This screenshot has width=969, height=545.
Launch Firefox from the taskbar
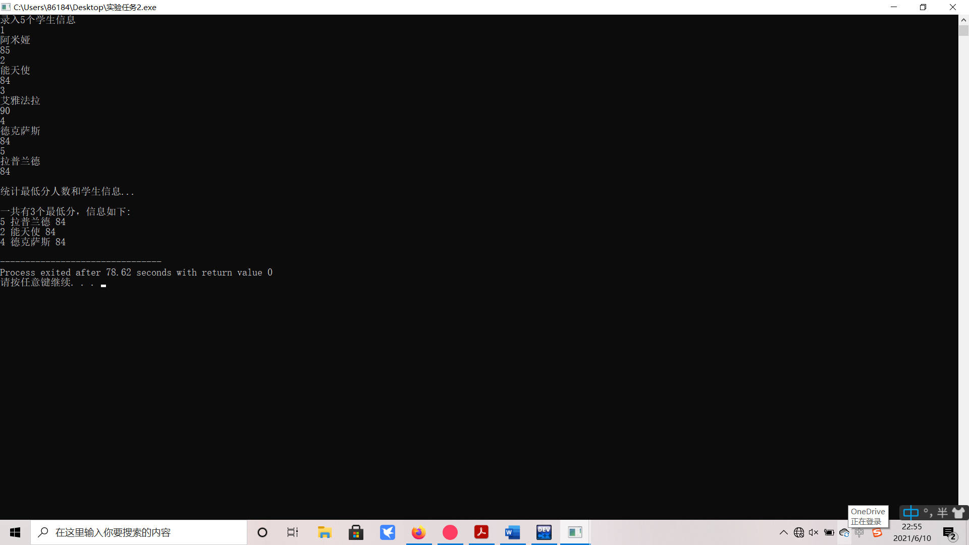(418, 532)
